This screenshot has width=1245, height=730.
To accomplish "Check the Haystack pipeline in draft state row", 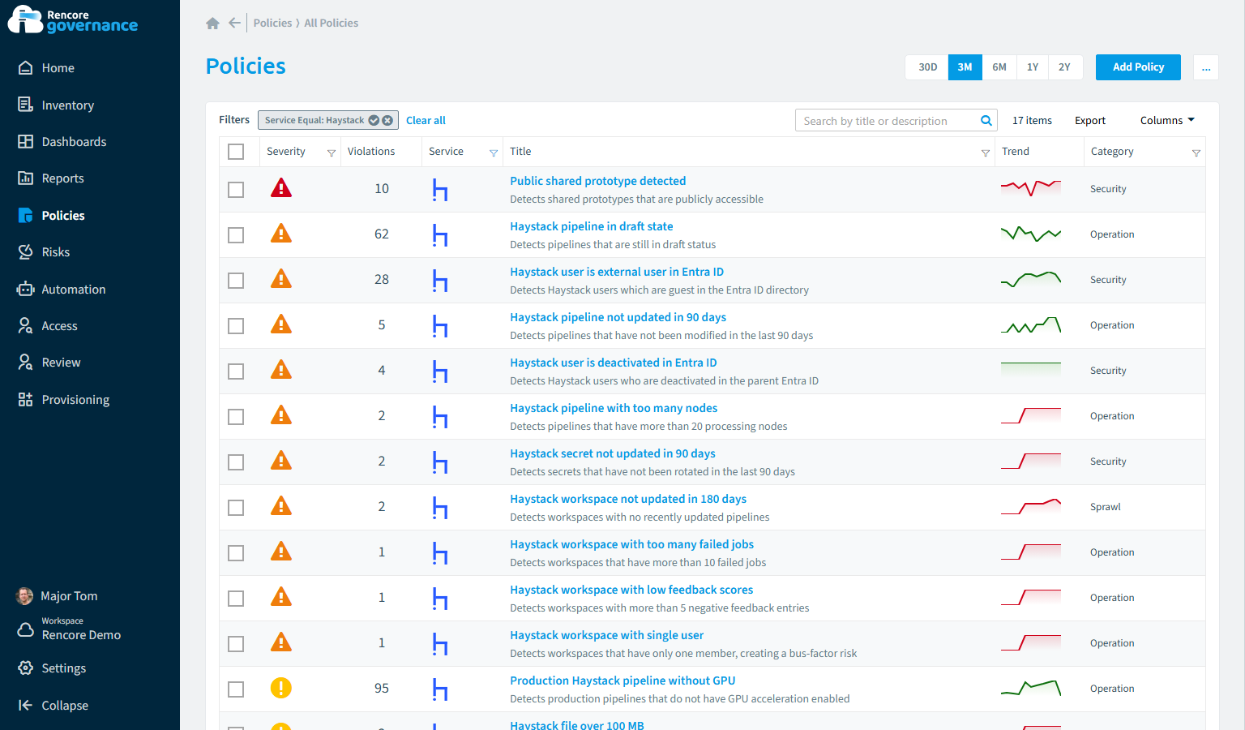I will click(x=236, y=235).
